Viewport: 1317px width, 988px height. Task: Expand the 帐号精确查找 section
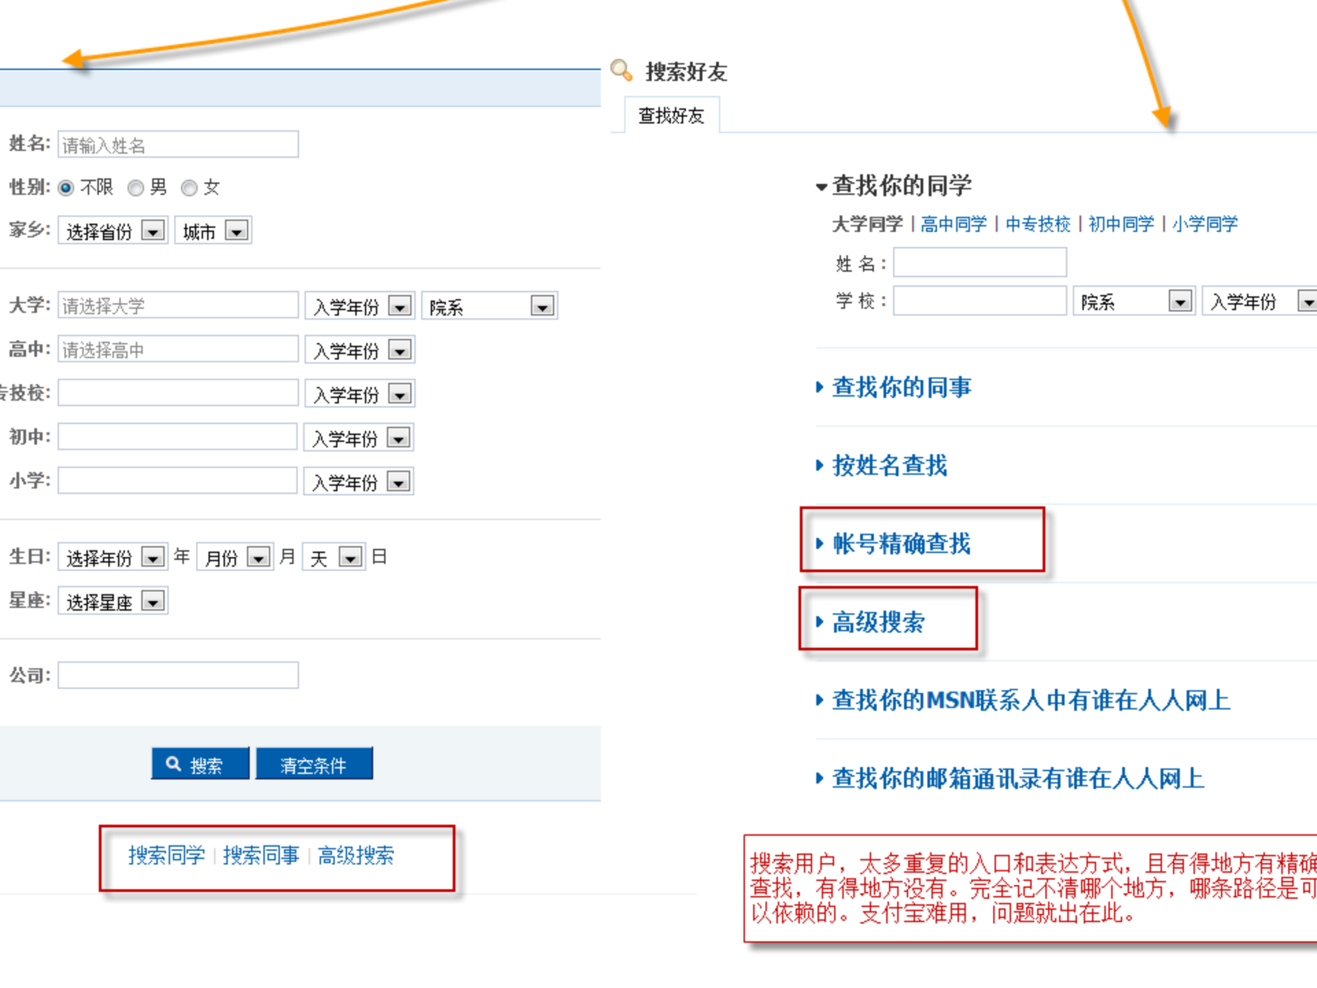pos(900,544)
